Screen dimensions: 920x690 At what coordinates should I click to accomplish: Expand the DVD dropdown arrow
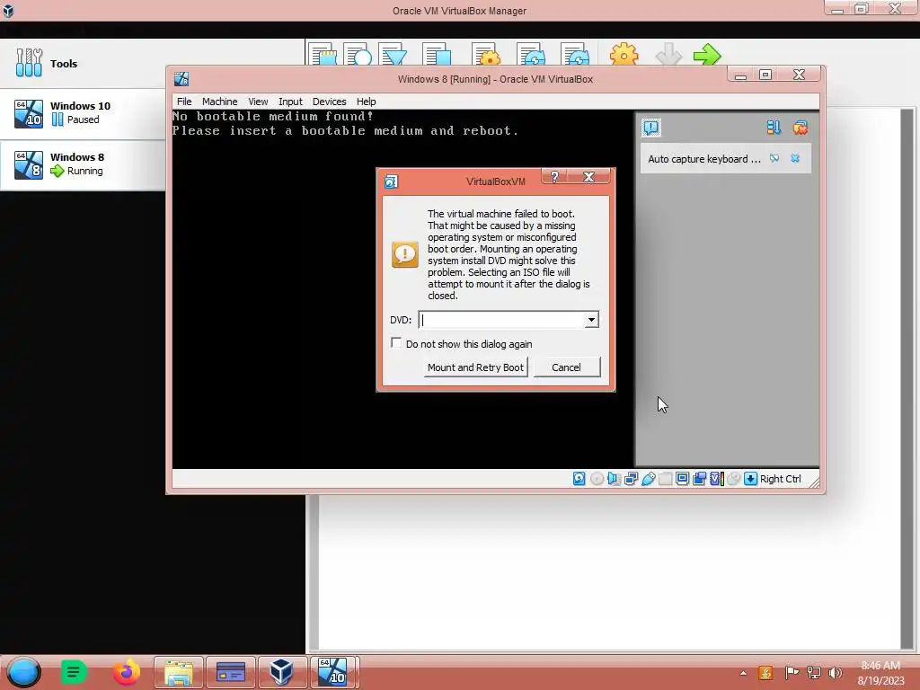click(x=591, y=320)
